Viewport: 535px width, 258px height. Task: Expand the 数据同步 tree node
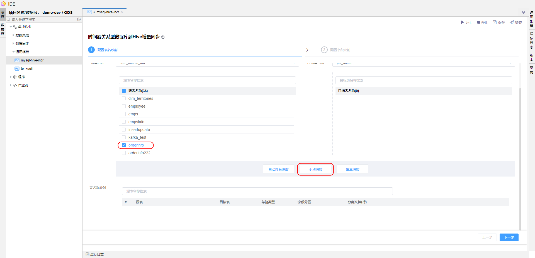click(13, 44)
